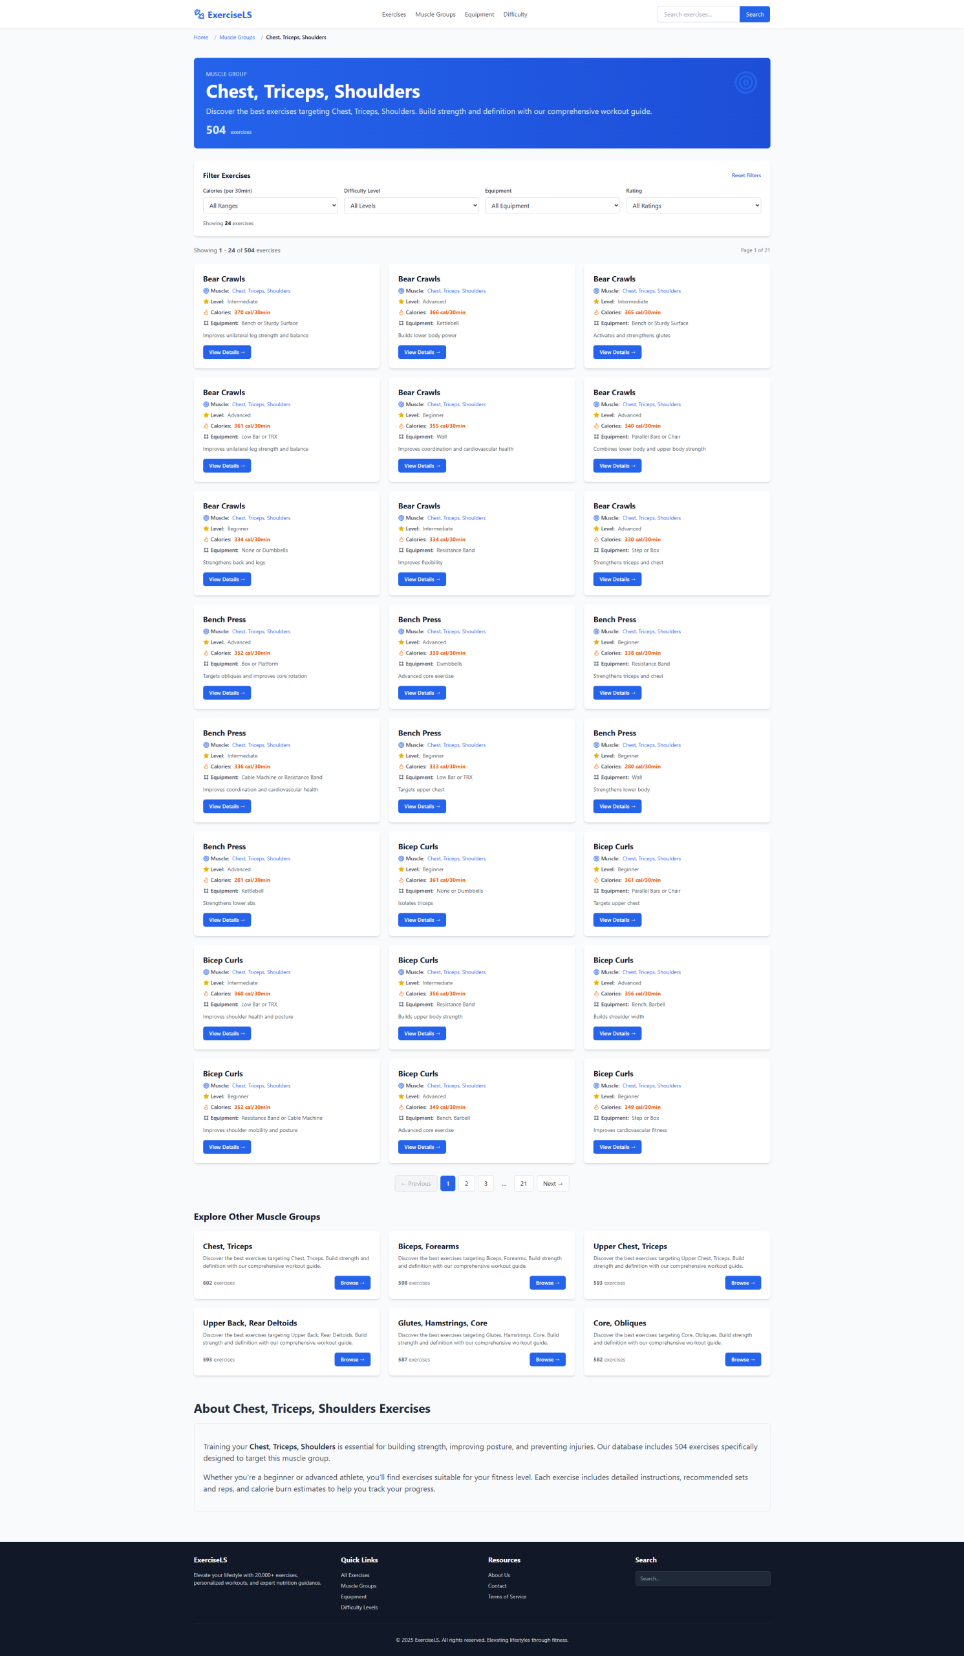The width and height of the screenshot is (964, 1656).
Task: Browse the Core, Obliques muscle group
Action: (x=742, y=1360)
